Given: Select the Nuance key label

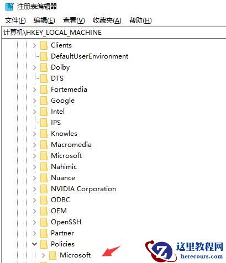Looking at the screenshot, I should (63, 178).
